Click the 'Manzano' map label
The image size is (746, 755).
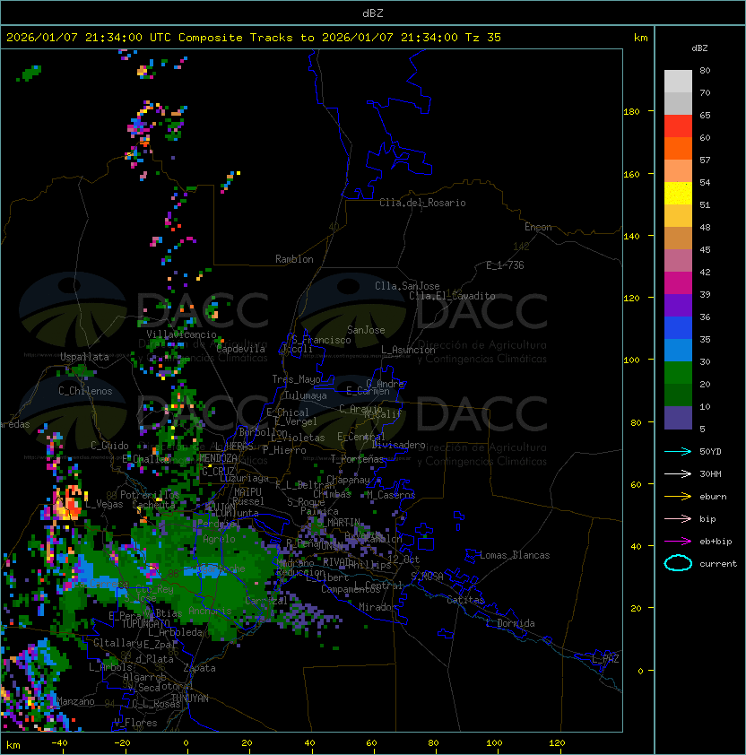(x=75, y=701)
